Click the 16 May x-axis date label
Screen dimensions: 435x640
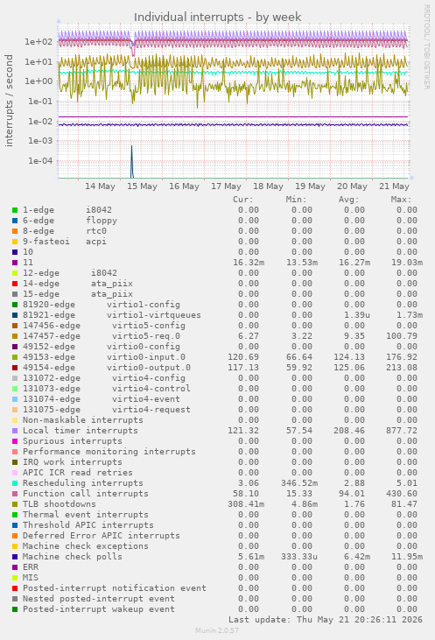184,186
